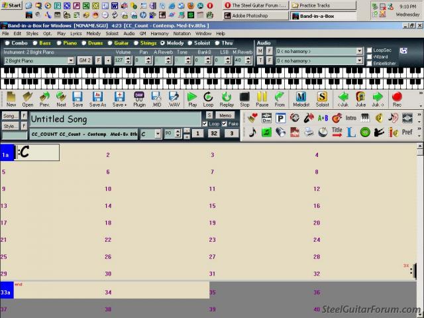Open a song with the Open icon
This screenshot has height=318, width=424.
tap(28, 99)
